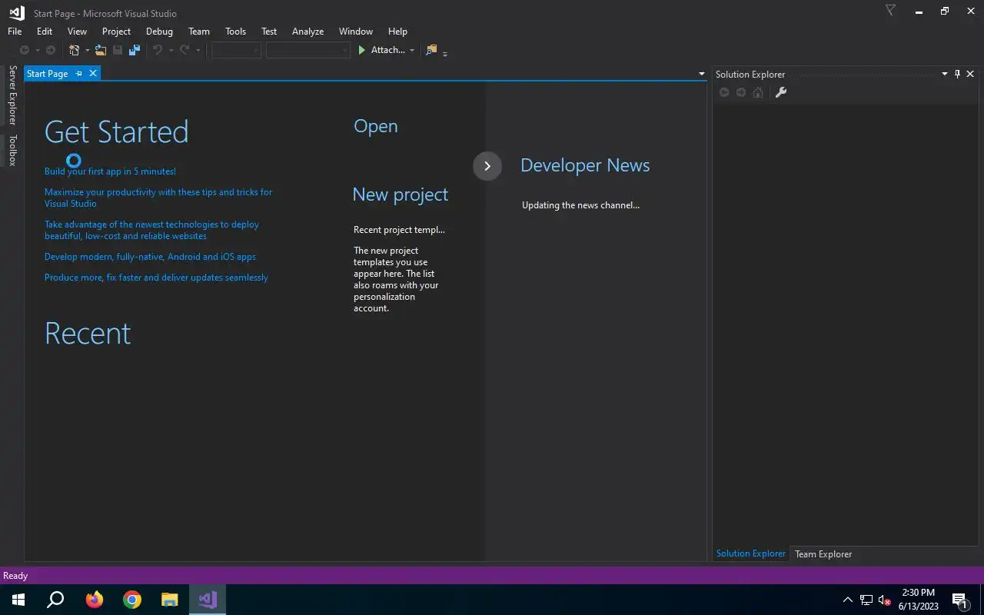Screen dimensions: 984x615
Task: Close the Solution Explorer panel
Action: [970, 74]
